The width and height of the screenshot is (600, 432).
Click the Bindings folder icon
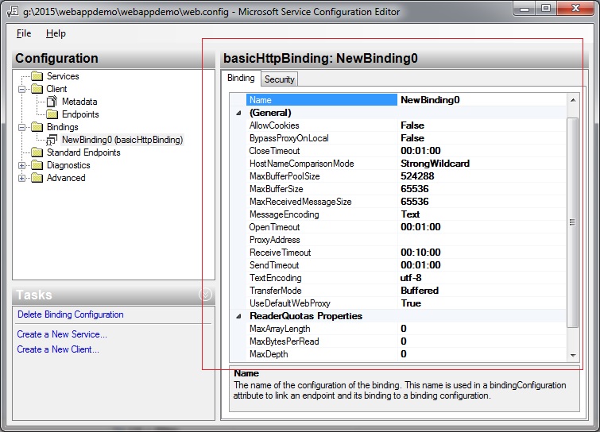tap(37, 127)
